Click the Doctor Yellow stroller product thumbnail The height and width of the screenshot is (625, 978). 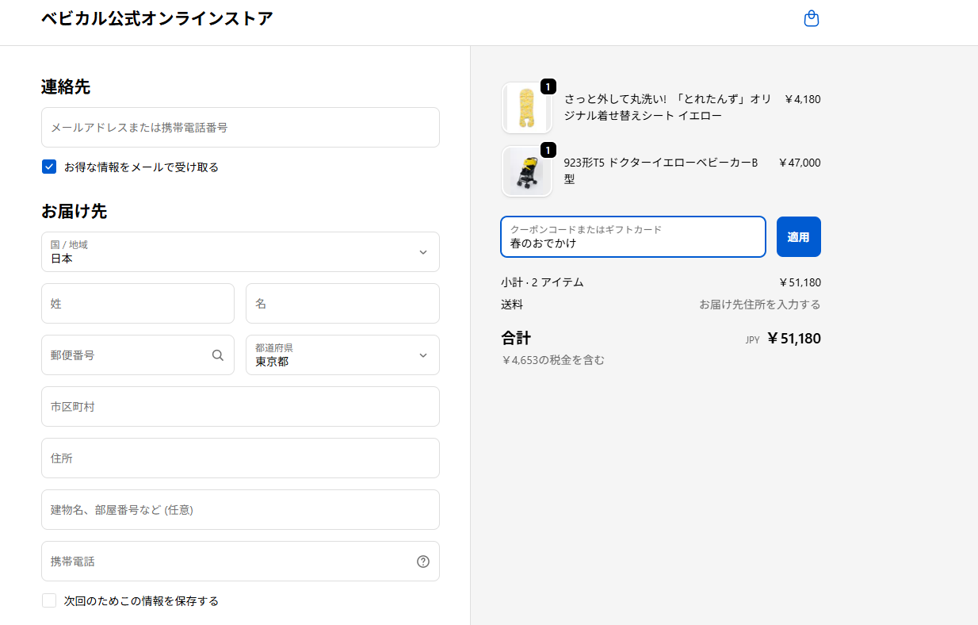click(x=526, y=171)
